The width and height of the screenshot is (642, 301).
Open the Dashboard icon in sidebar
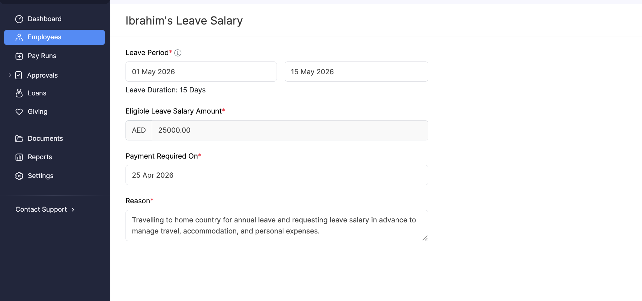(19, 19)
